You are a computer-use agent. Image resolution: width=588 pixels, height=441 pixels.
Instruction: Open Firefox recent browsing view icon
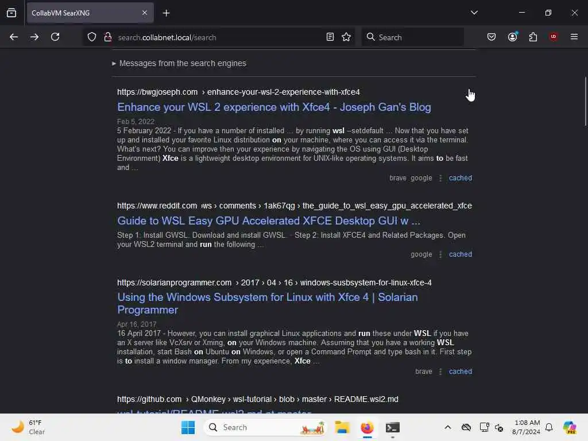coord(11,13)
